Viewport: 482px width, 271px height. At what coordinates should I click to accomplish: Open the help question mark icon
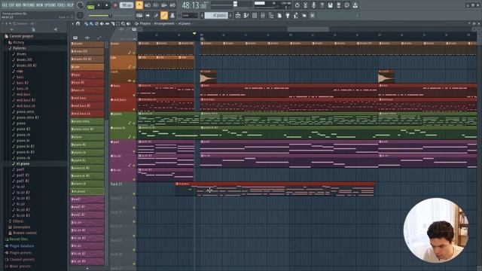coord(322,5)
